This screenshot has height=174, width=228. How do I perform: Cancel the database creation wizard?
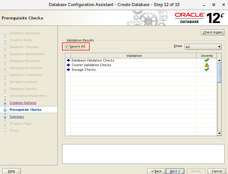tap(217, 171)
